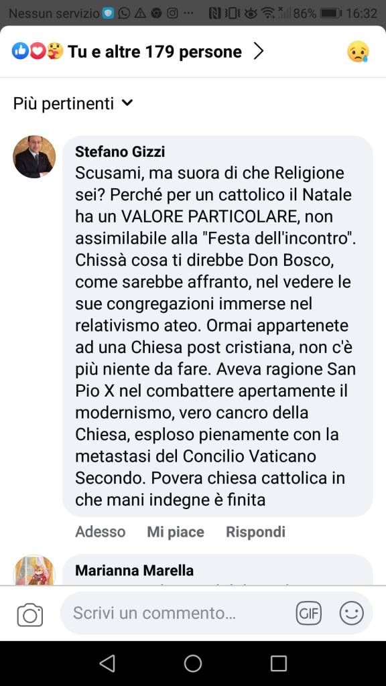Tap the red heart reaction icon
The image size is (386, 686).
(x=38, y=51)
